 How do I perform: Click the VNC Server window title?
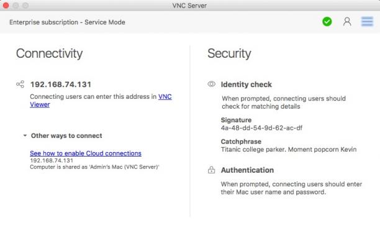click(189, 6)
